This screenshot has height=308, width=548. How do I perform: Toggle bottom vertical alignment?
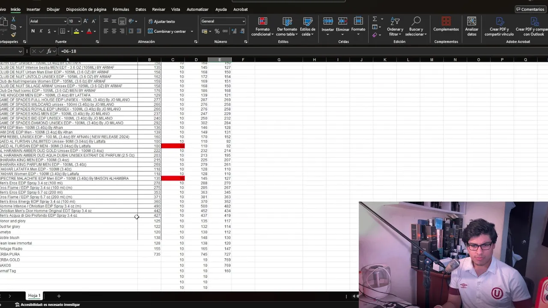tap(122, 21)
